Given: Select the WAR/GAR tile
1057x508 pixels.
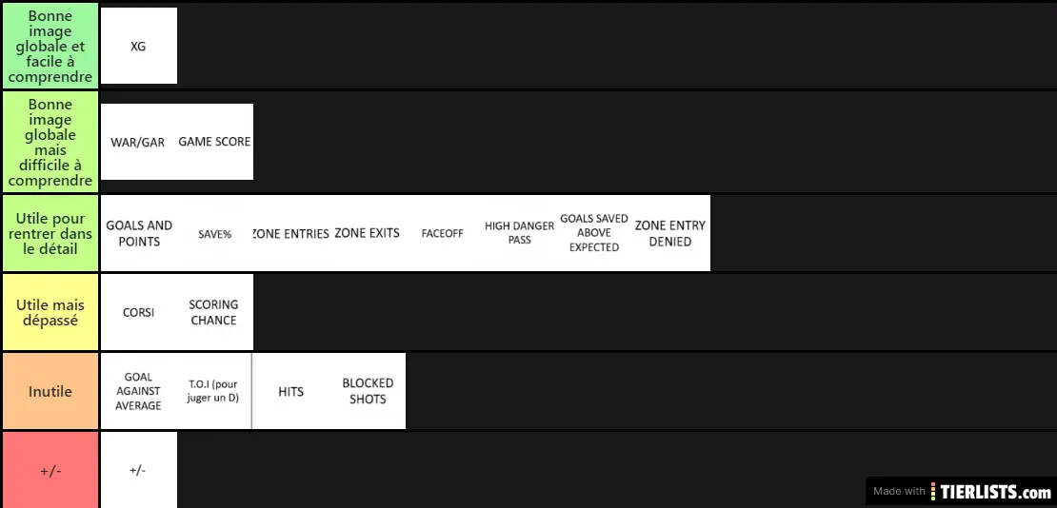Looking at the screenshot, I should (x=139, y=142).
